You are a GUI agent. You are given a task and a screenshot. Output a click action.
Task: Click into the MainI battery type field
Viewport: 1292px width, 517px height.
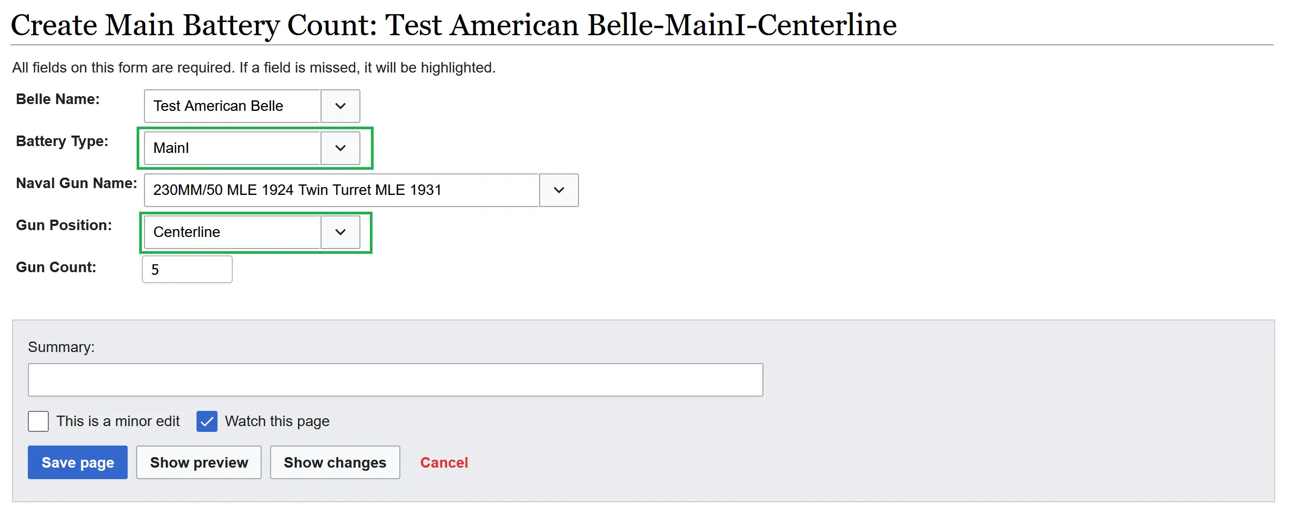[232, 148]
